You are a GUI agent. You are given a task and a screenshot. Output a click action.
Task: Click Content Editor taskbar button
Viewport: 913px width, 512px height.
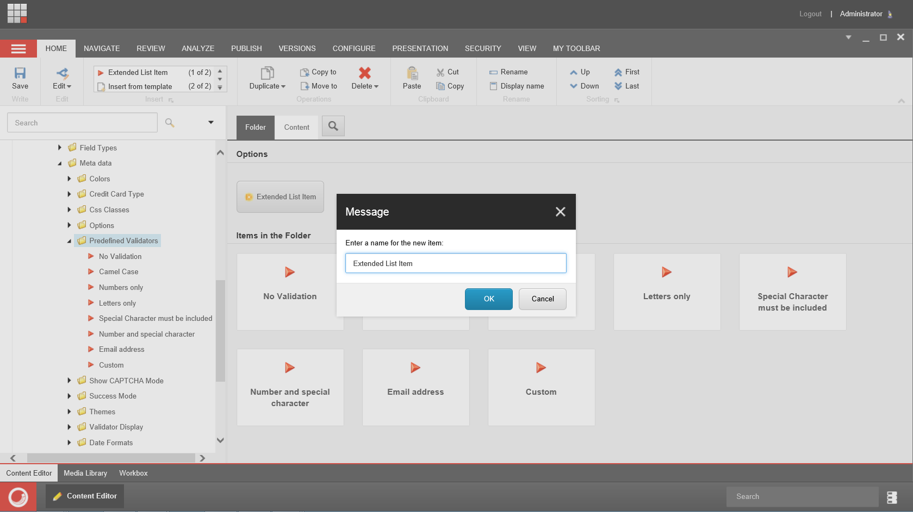point(85,496)
